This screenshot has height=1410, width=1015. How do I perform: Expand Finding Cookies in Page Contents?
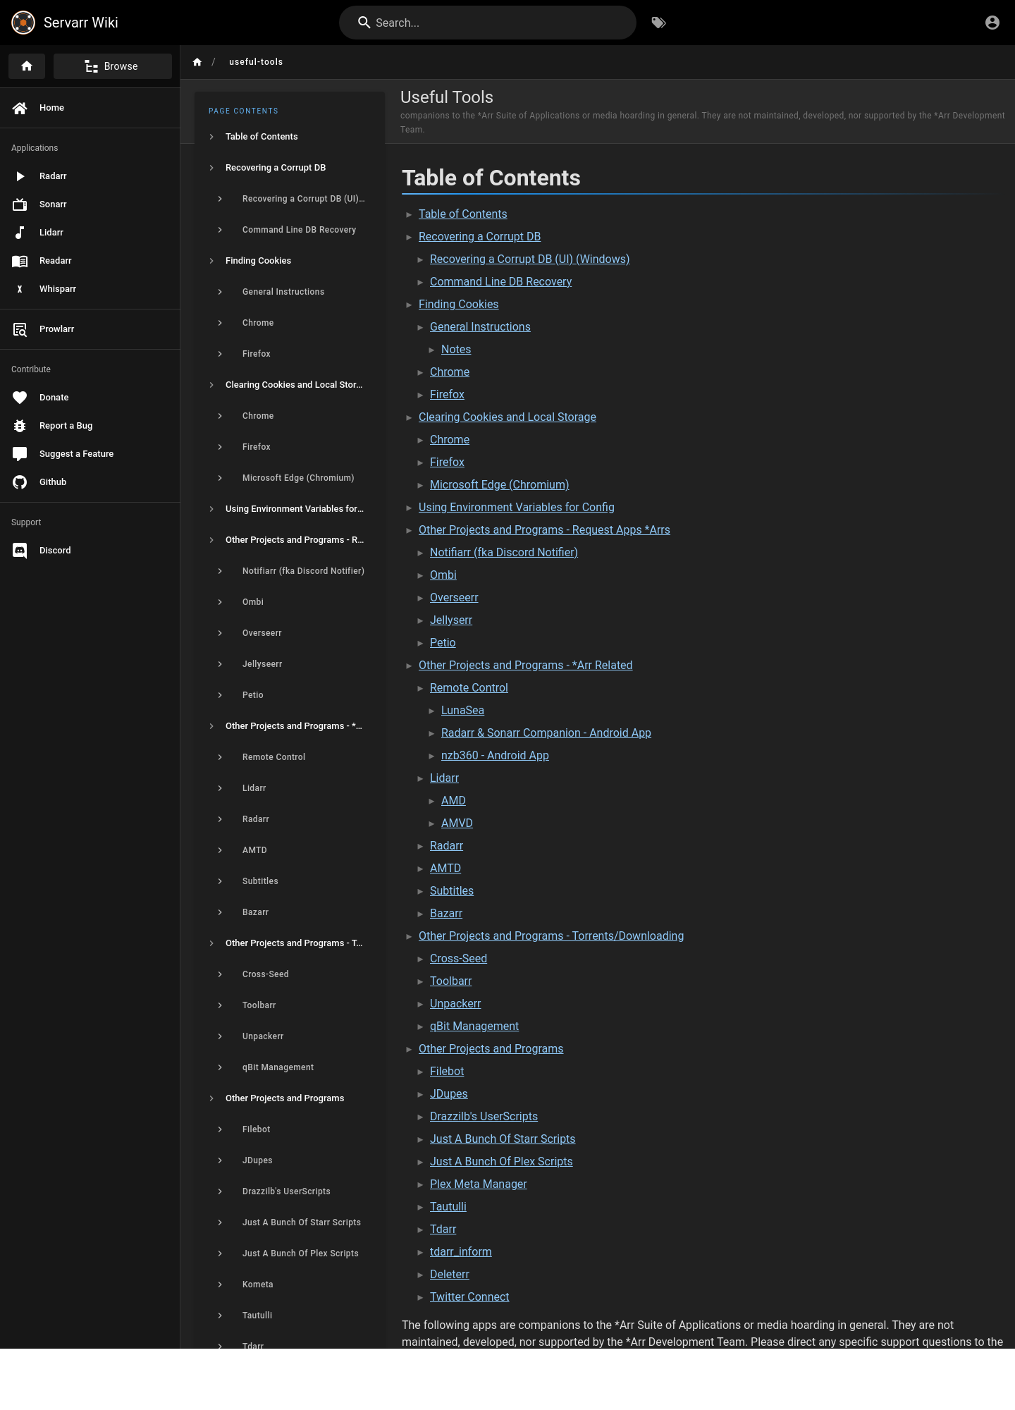click(290, 261)
